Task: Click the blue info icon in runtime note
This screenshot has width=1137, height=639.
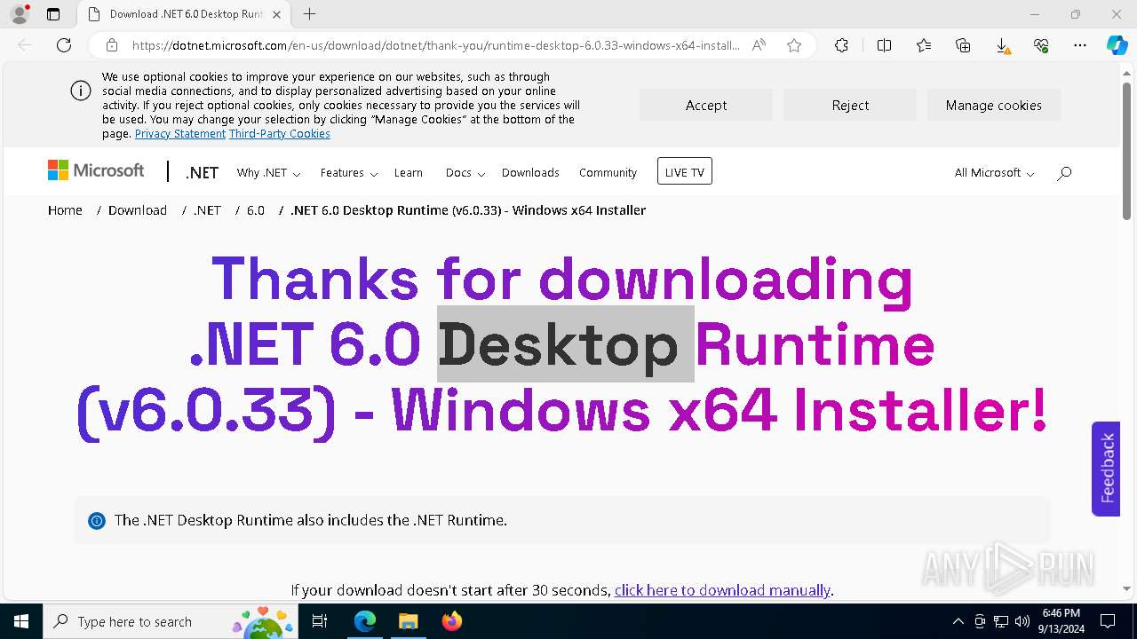Action: pos(97,521)
